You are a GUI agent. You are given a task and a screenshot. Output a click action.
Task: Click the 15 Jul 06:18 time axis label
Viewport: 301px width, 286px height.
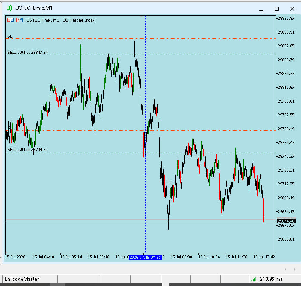pos(99,257)
